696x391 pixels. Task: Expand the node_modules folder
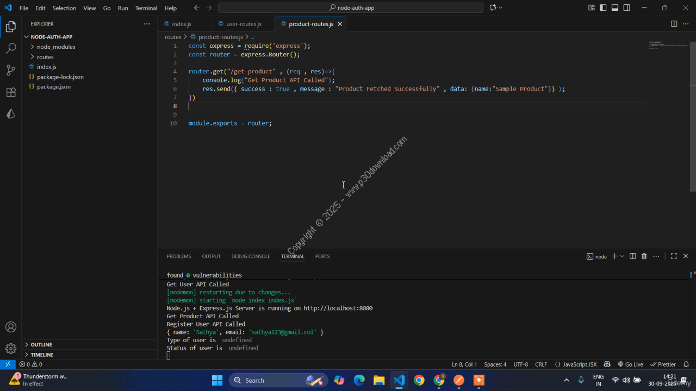pyautogui.click(x=56, y=47)
